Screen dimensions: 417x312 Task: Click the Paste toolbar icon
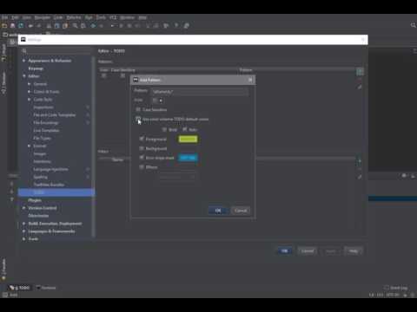[x=65, y=26]
